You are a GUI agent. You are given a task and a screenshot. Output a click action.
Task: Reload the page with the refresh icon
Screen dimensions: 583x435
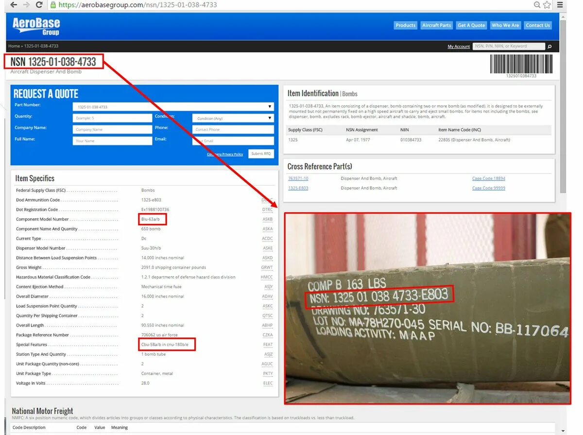[39, 5]
